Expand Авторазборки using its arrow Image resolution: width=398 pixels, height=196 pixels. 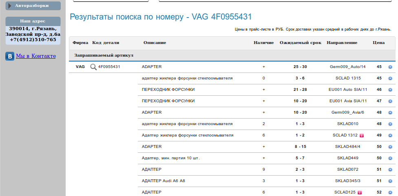click(x=10, y=6)
